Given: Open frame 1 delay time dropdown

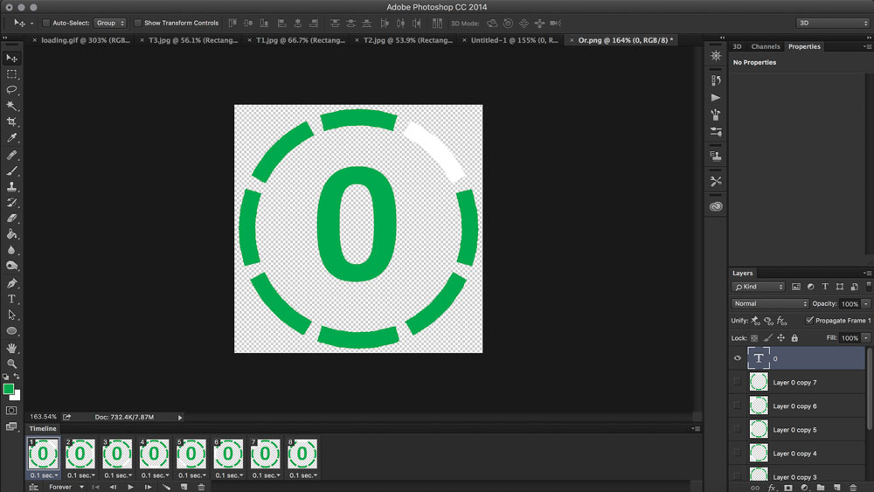Looking at the screenshot, I should (x=44, y=475).
